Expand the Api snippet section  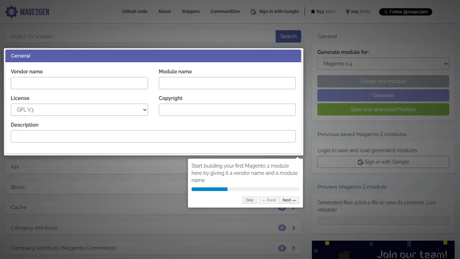coord(97,167)
